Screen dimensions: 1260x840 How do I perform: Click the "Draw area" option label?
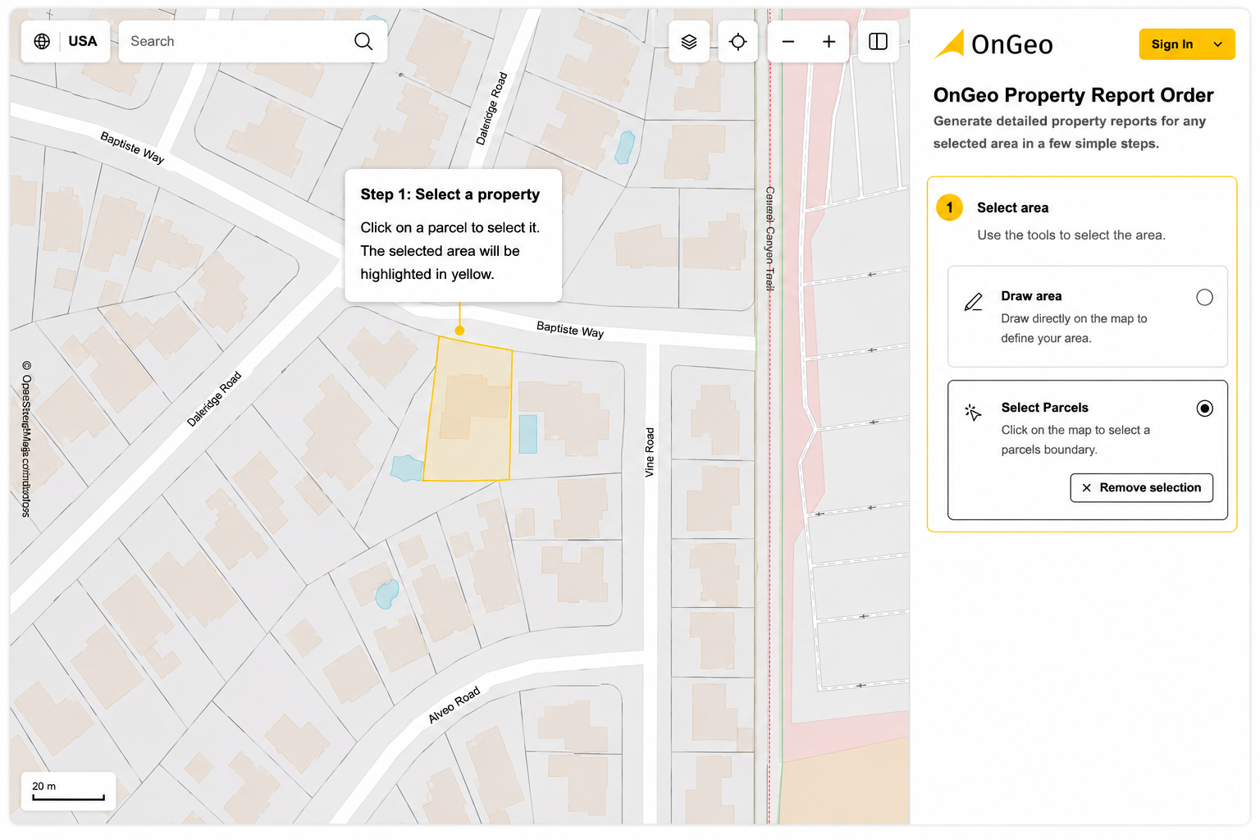[x=1031, y=296]
